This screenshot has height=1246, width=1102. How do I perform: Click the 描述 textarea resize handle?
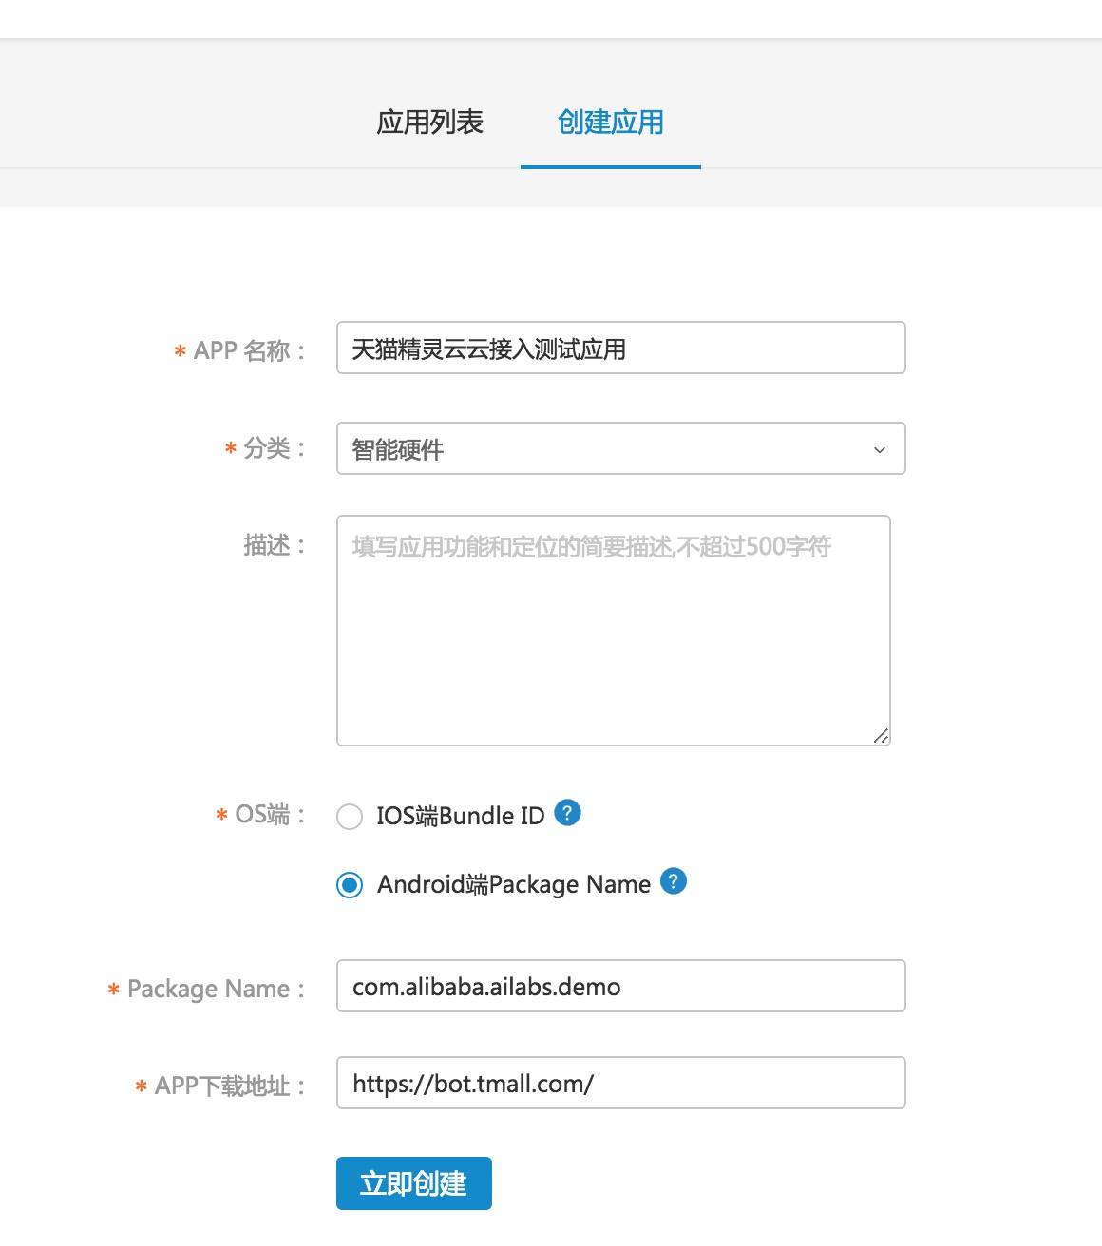pyautogui.click(x=881, y=736)
